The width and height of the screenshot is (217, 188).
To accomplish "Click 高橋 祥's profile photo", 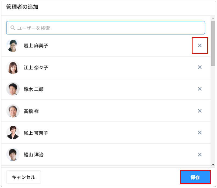I will [13, 111].
